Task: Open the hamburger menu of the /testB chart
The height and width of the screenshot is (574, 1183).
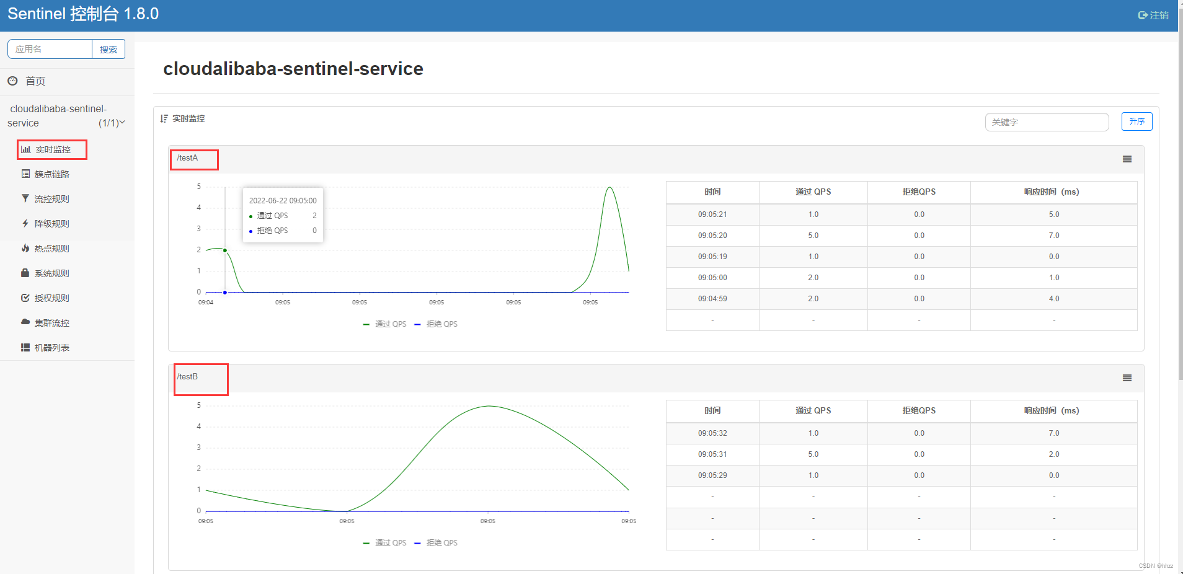Action: (x=1127, y=378)
